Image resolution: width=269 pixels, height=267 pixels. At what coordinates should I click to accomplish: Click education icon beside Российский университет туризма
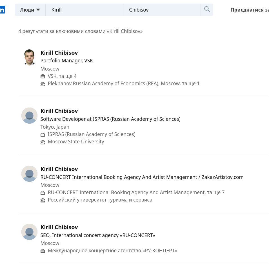43,200
